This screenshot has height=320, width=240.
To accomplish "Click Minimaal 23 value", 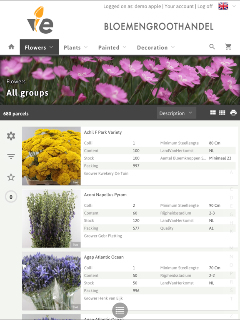I will [220, 158].
